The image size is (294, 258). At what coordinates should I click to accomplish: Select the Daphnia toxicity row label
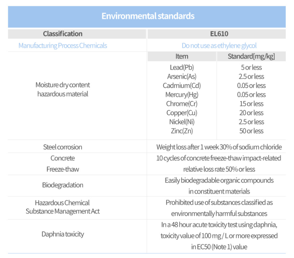click(x=63, y=234)
